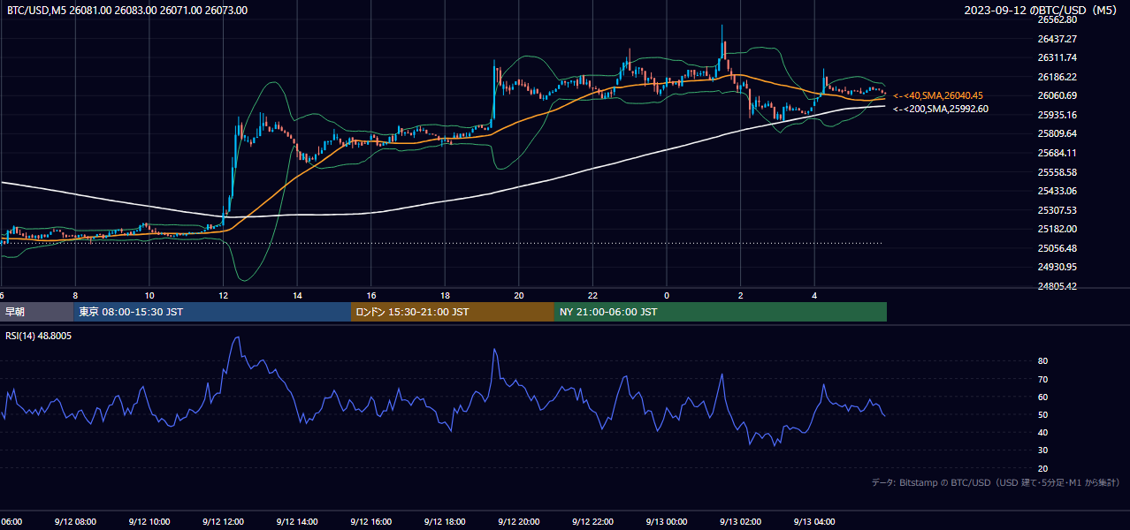1130x530 pixels.
Task: Click RSI scale value 60
Action: pos(1043,397)
